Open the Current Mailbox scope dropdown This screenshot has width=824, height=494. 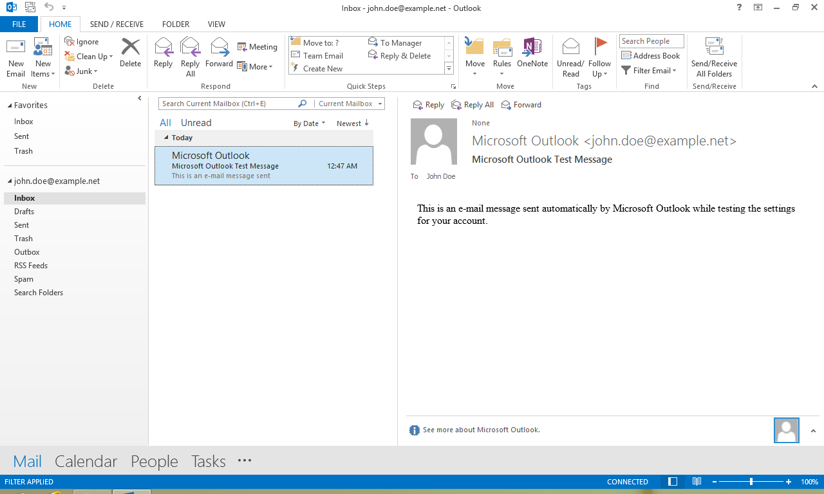point(349,104)
